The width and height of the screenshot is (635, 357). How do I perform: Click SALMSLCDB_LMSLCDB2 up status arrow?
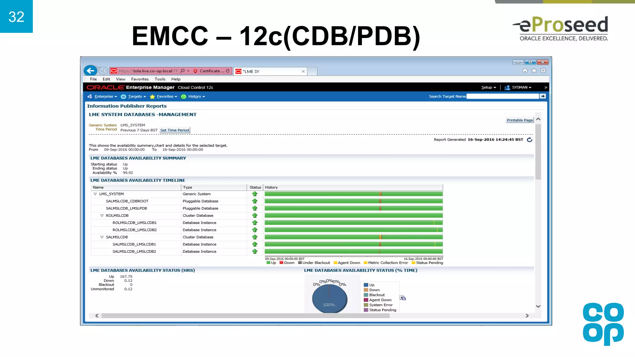pos(255,251)
